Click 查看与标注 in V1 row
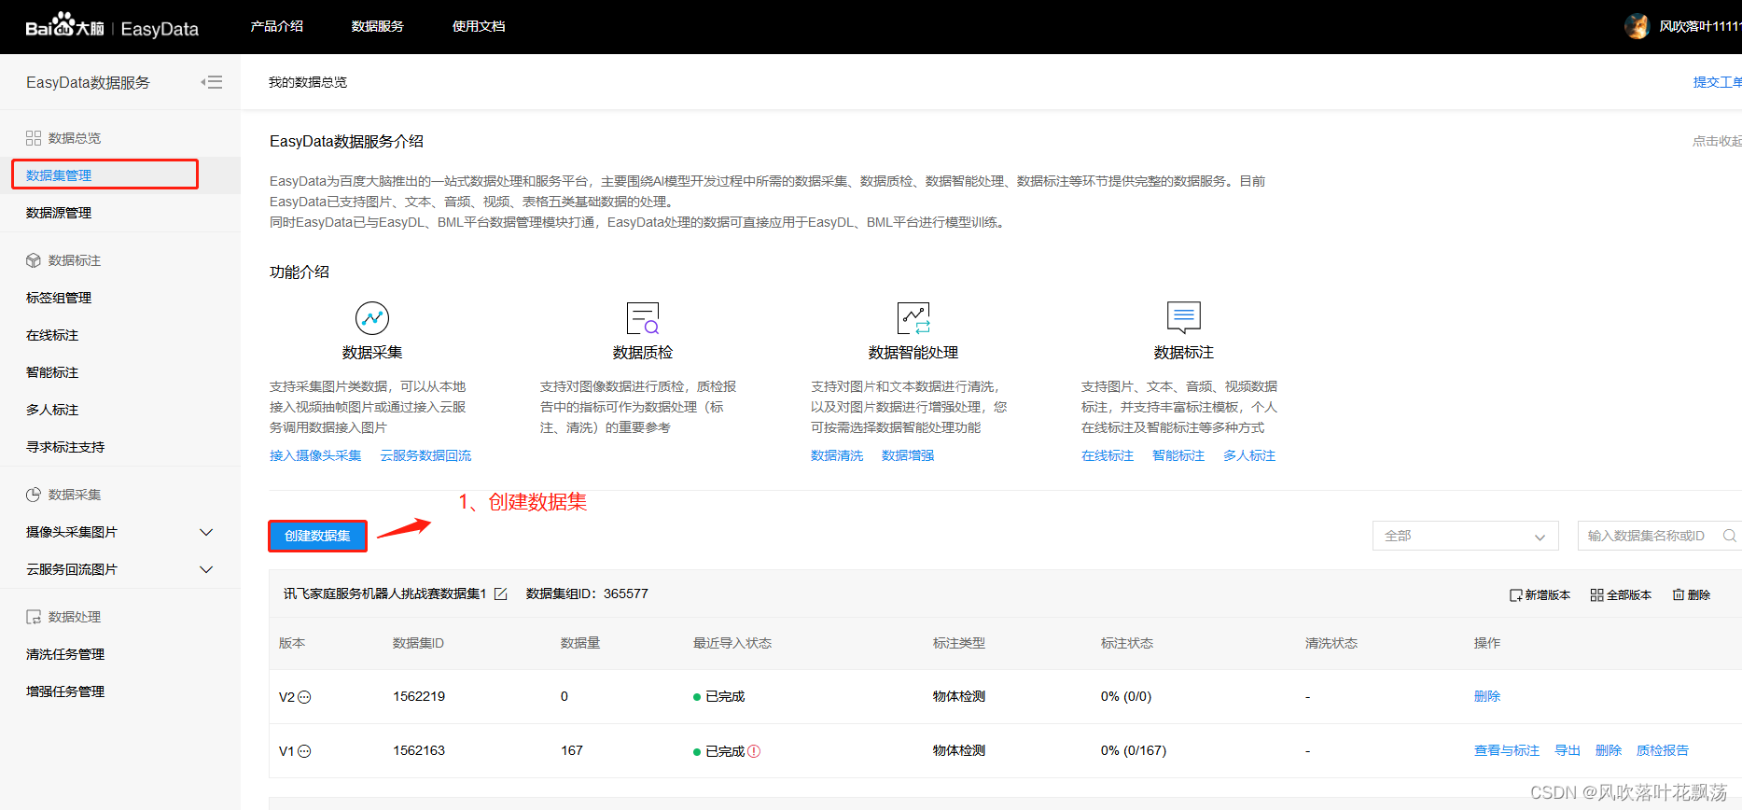Viewport: 1742px width, 810px height. tap(1507, 750)
